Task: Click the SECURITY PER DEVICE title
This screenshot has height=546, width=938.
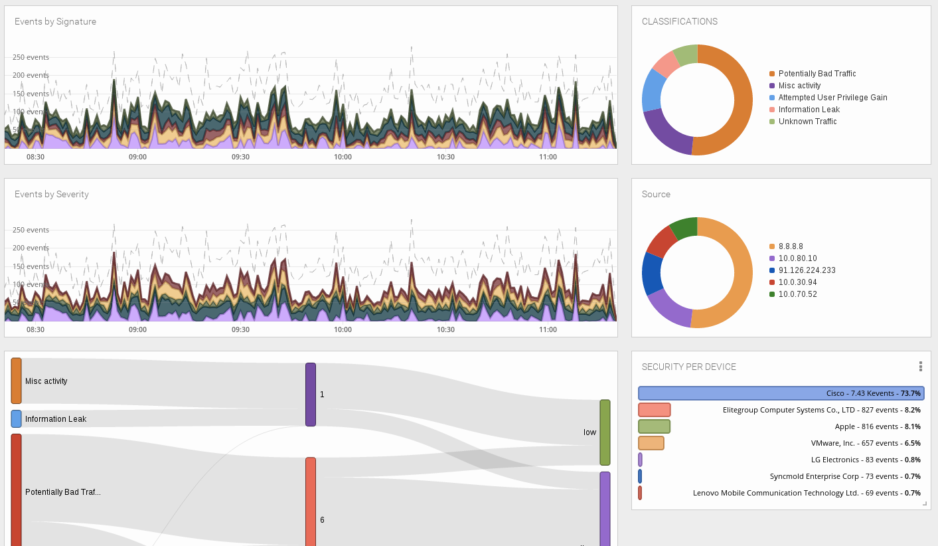Action: coord(689,367)
